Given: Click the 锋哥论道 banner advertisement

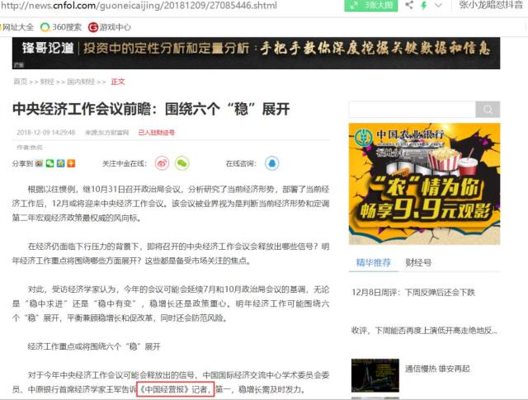Looking at the screenshot, I should 256,54.
